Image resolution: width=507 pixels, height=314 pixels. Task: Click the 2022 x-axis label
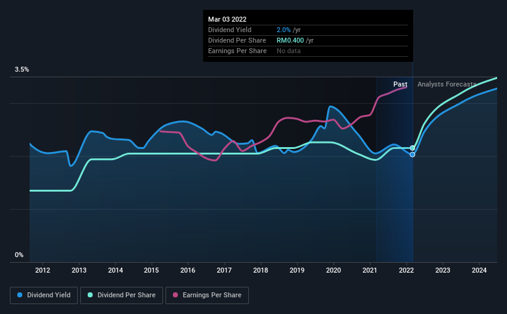click(406, 270)
